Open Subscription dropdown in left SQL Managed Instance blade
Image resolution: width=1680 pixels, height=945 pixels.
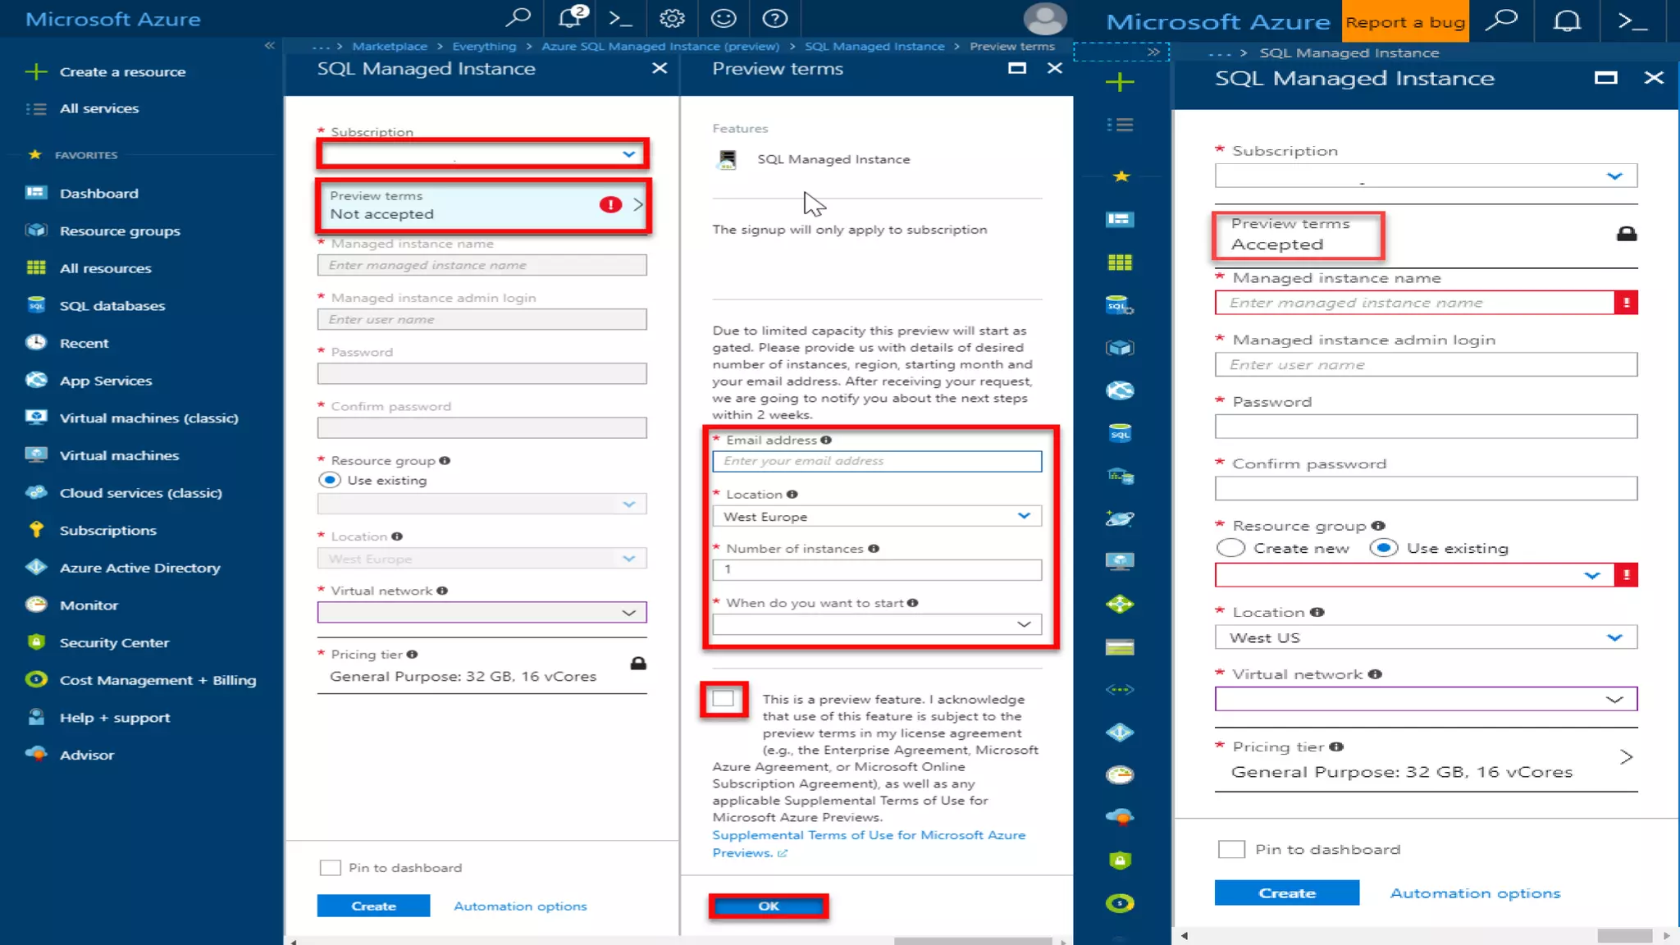pos(482,153)
